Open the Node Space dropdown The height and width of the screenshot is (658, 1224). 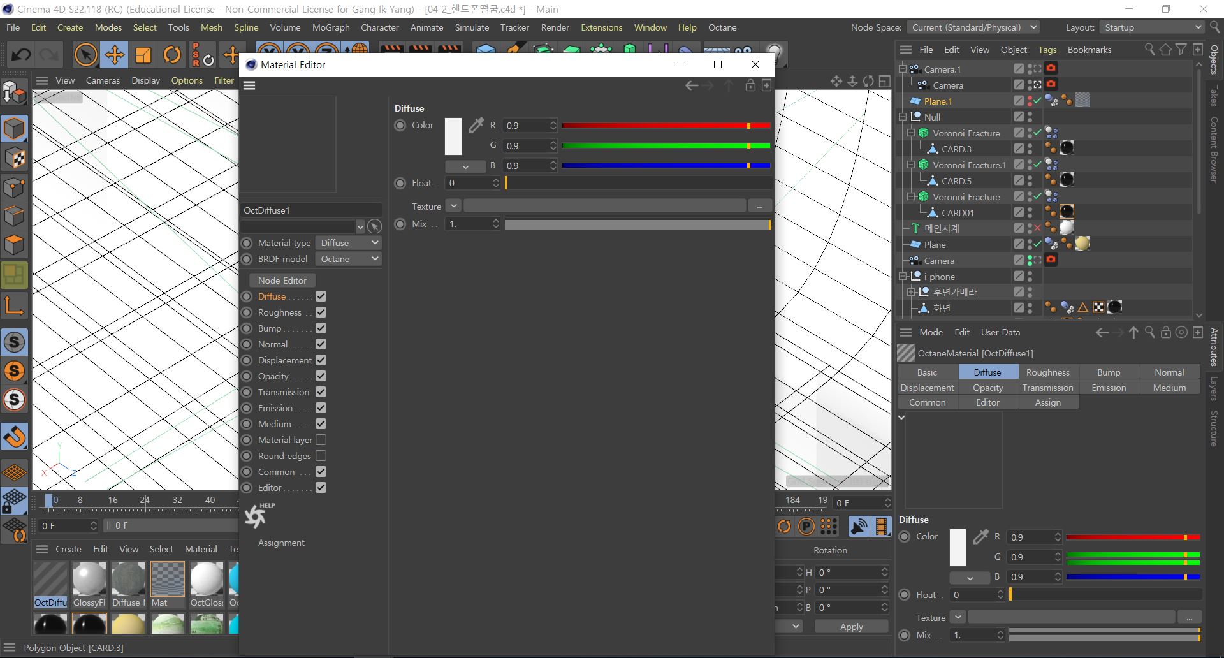pyautogui.click(x=972, y=27)
